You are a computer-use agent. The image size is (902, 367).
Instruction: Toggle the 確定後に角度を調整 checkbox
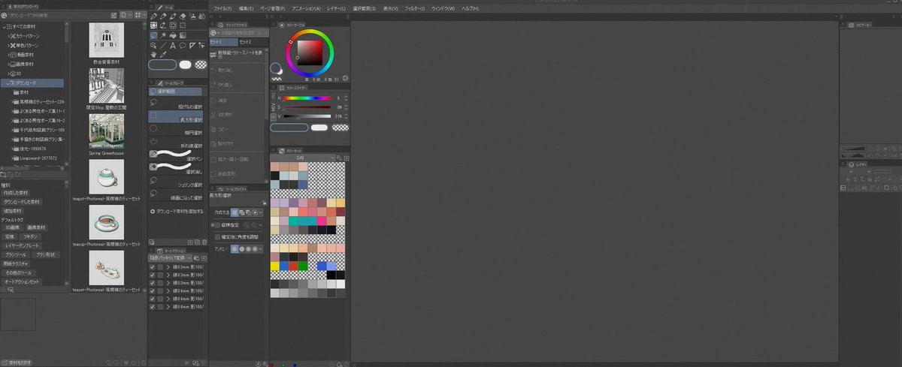217,236
